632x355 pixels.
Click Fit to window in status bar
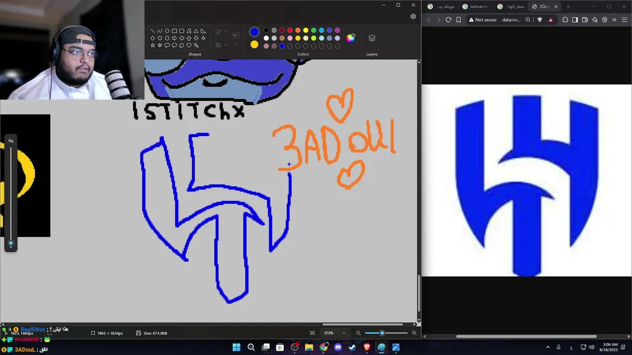tap(312, 333)
